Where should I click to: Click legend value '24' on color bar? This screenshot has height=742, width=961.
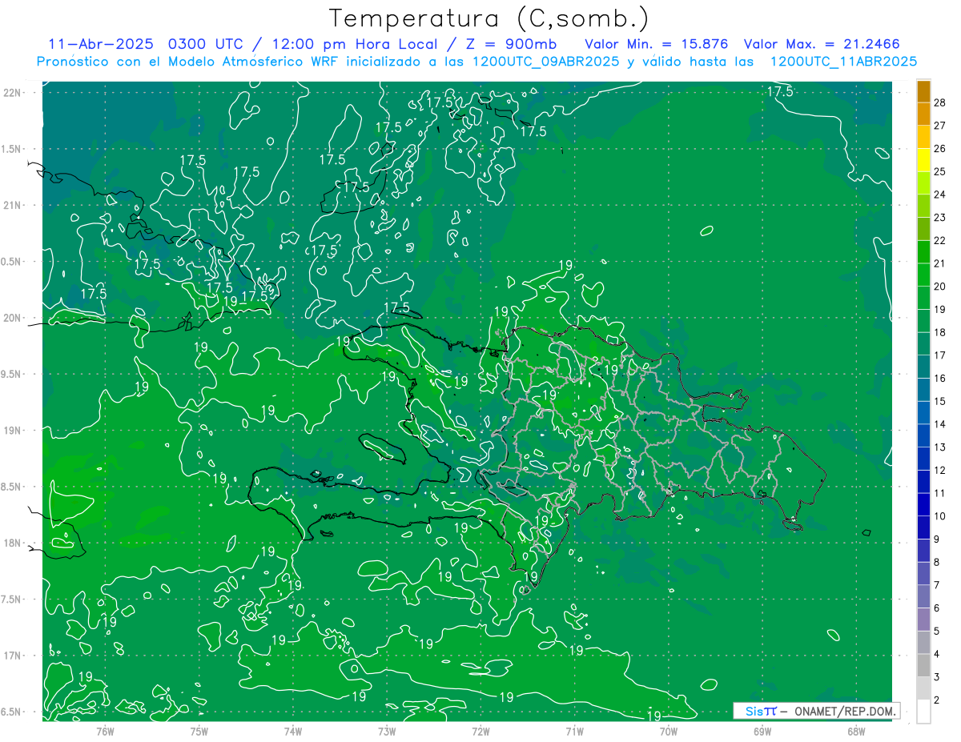(x=940, y=195)
